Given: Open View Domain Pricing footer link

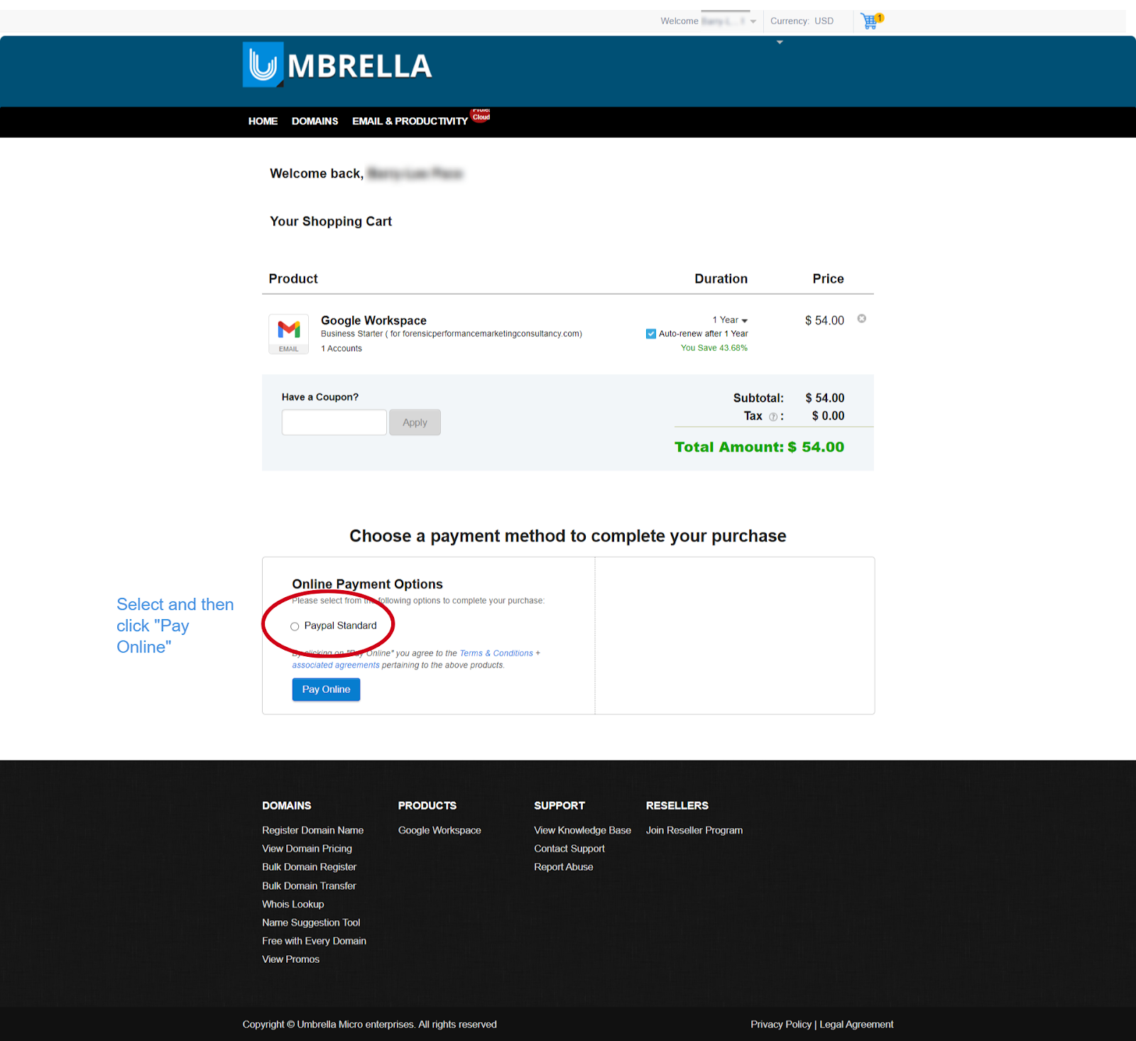Looking at the screenshot, I should [x=307, y=849].
